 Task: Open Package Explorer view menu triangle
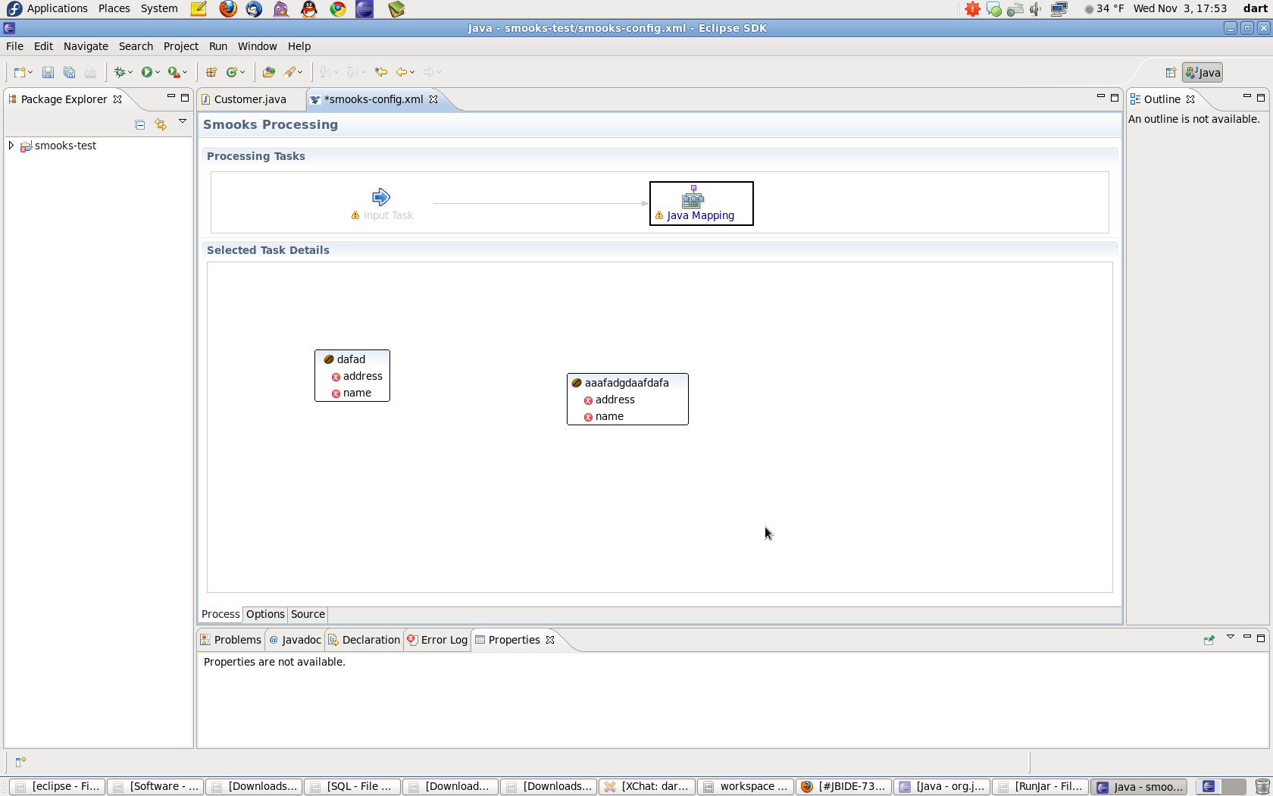pyautogui.click(x=183, y=121)
